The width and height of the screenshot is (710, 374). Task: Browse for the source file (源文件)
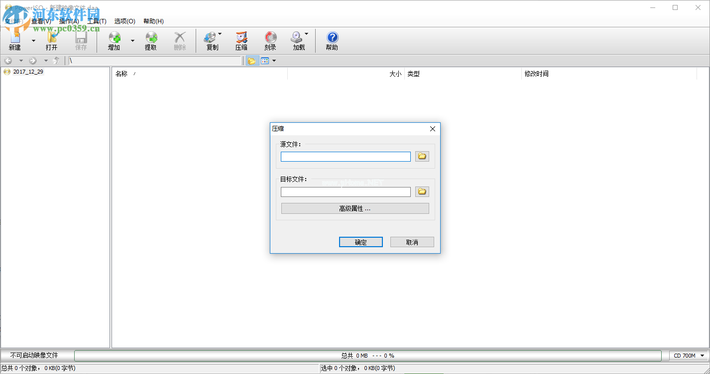coord(422,157)
